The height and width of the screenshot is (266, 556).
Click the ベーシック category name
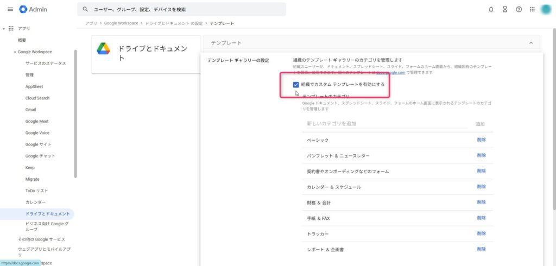click(318, 141)
